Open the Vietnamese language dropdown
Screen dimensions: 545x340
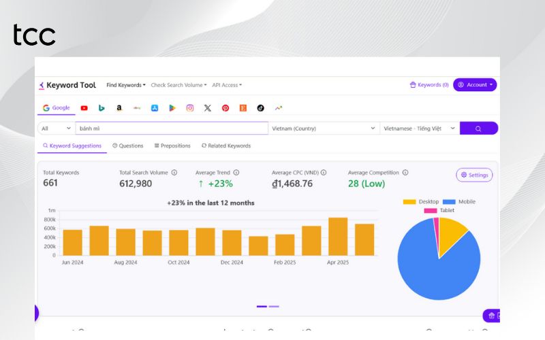tap(419, 129)
